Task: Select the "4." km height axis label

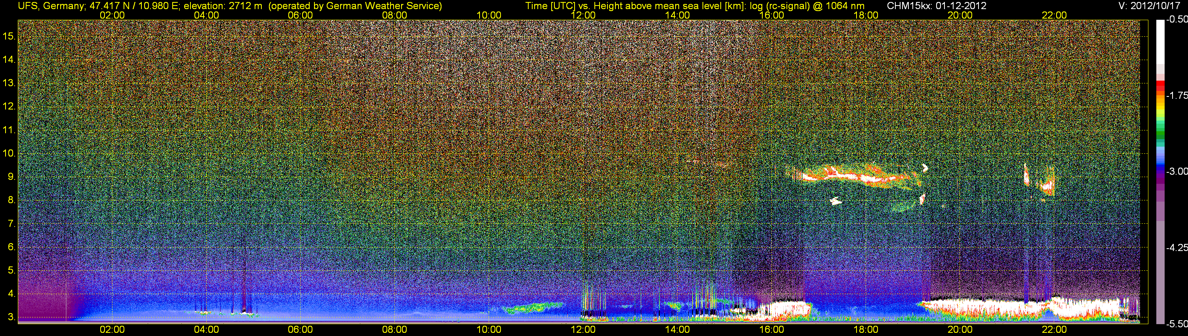Action: 11,294
